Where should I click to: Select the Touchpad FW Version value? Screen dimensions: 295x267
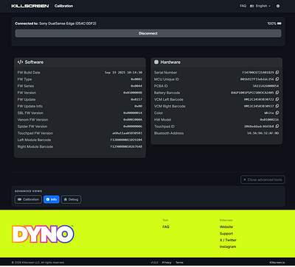pyautogui.click(x=127, y=133)
